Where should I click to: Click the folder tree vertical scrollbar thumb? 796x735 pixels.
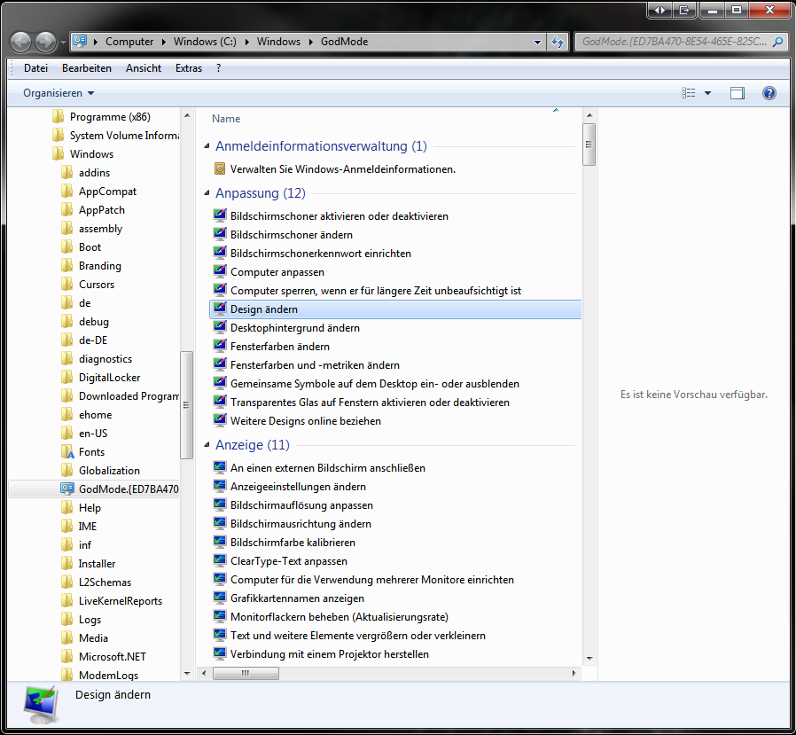click(186, 404)
